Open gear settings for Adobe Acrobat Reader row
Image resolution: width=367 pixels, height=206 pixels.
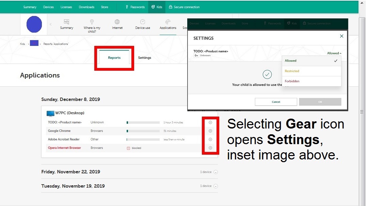click(x=210, y=139)
